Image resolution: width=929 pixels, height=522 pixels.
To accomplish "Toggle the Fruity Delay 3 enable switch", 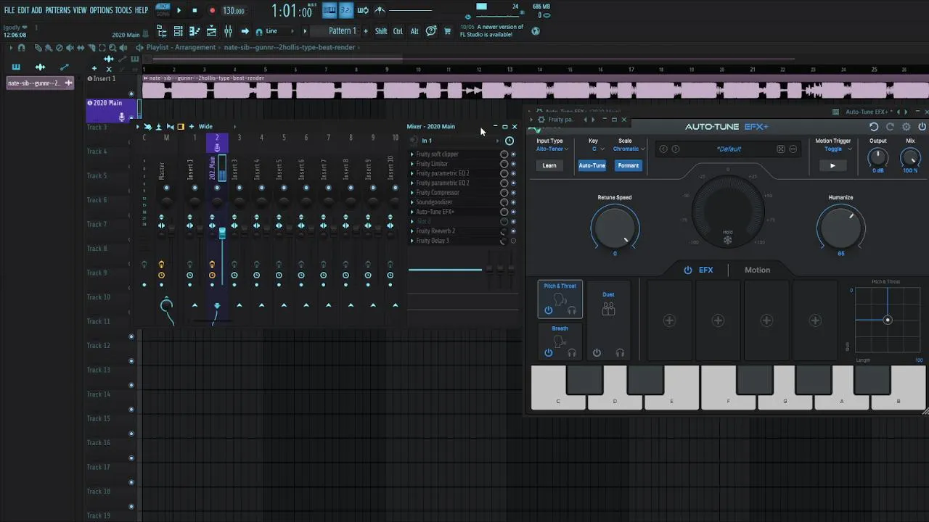I will point(513,241).
